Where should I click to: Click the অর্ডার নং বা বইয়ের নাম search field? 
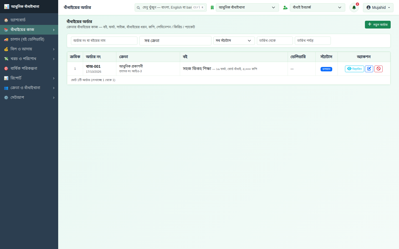pyautogui.click(x=104, y=41)
